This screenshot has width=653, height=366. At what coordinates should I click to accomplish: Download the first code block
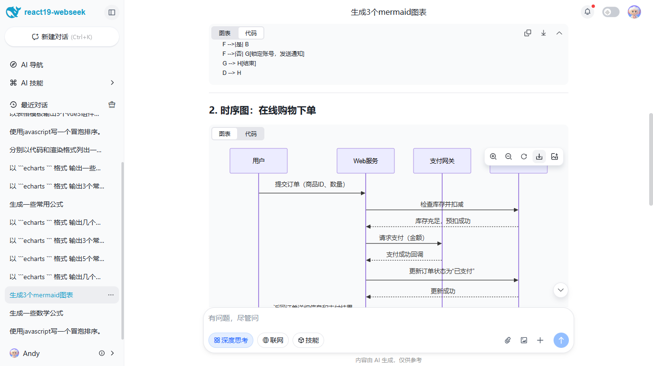pyautogui.click(x=544, y=33)
